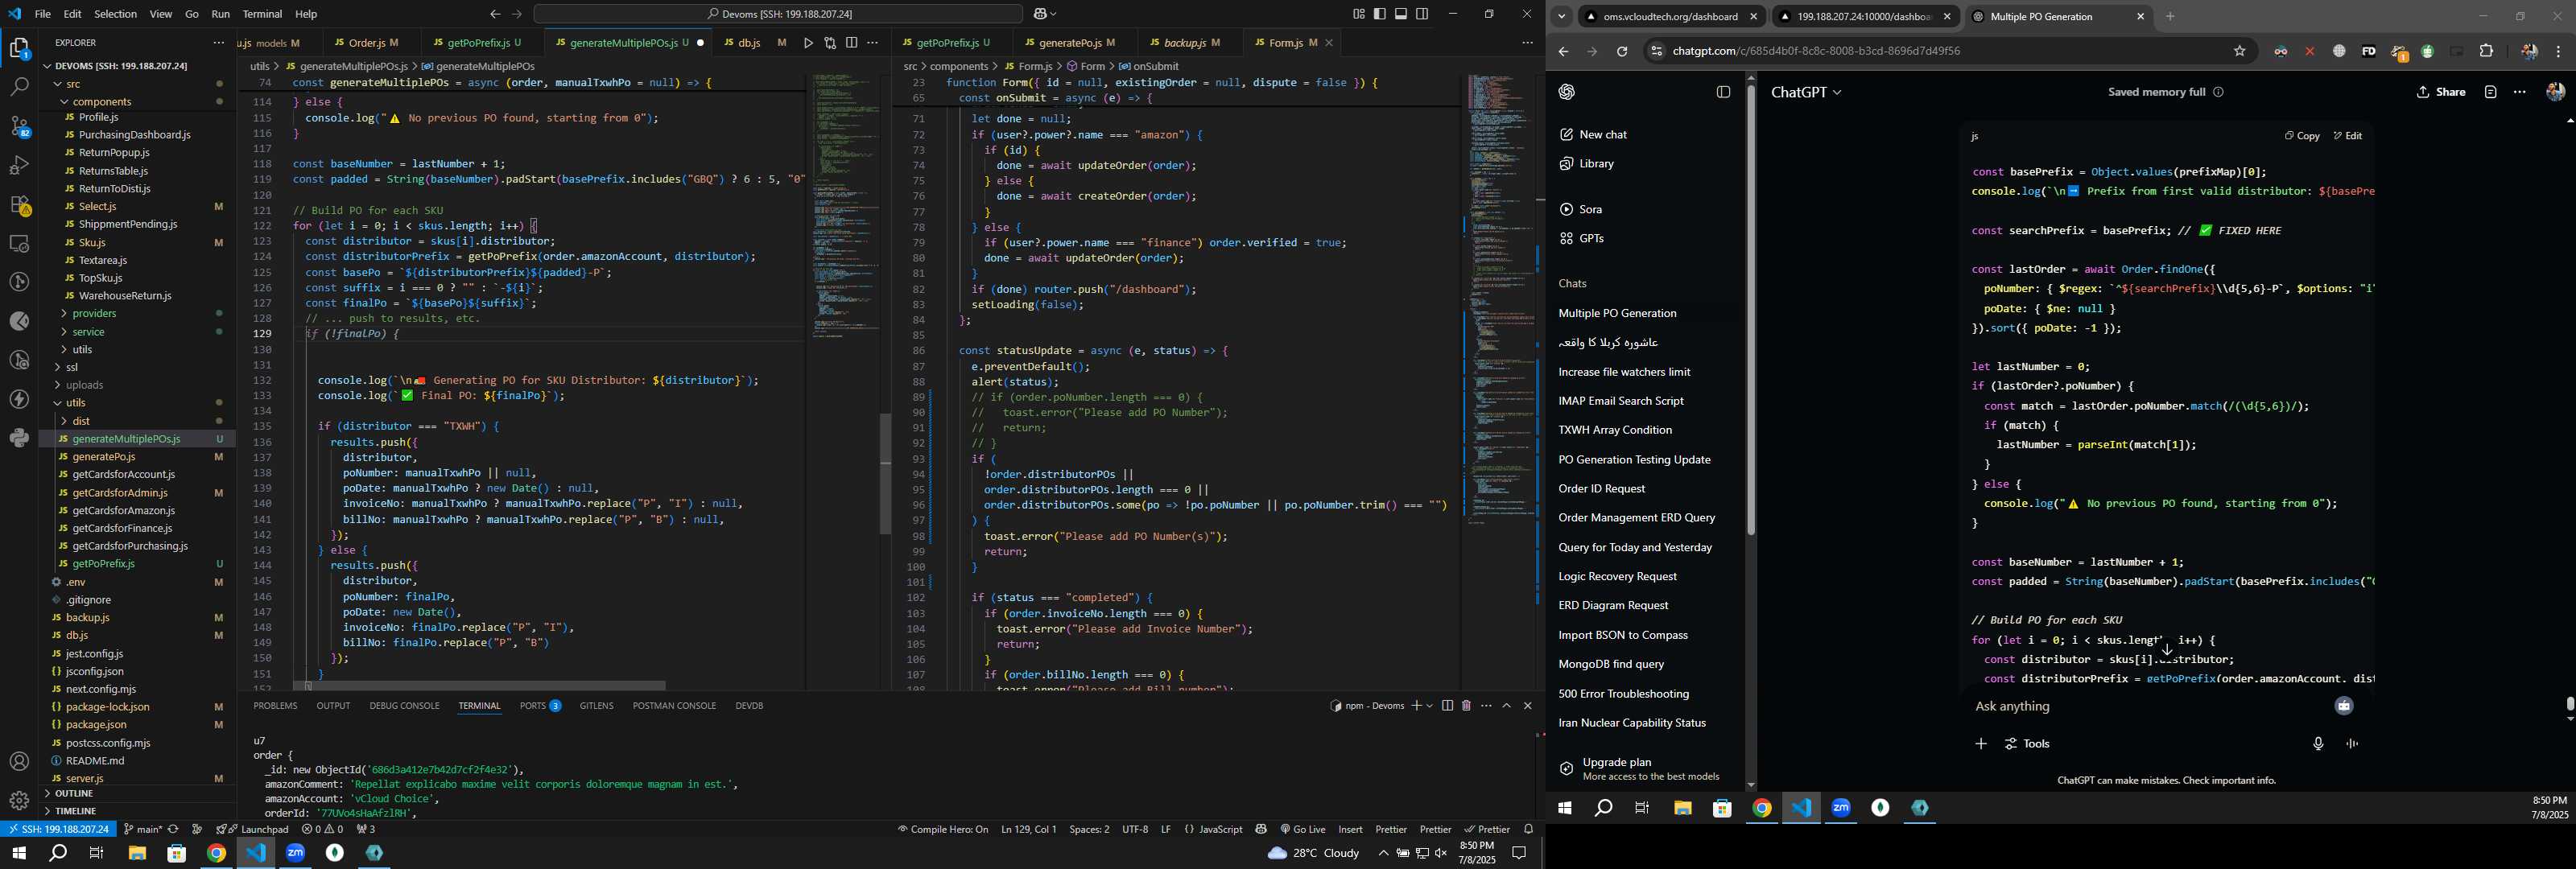
Task: Open Remote Explorer in VS Code activity bar
Action: coord(19,244)
